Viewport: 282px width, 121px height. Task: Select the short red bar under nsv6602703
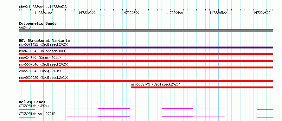coord(202,87)
